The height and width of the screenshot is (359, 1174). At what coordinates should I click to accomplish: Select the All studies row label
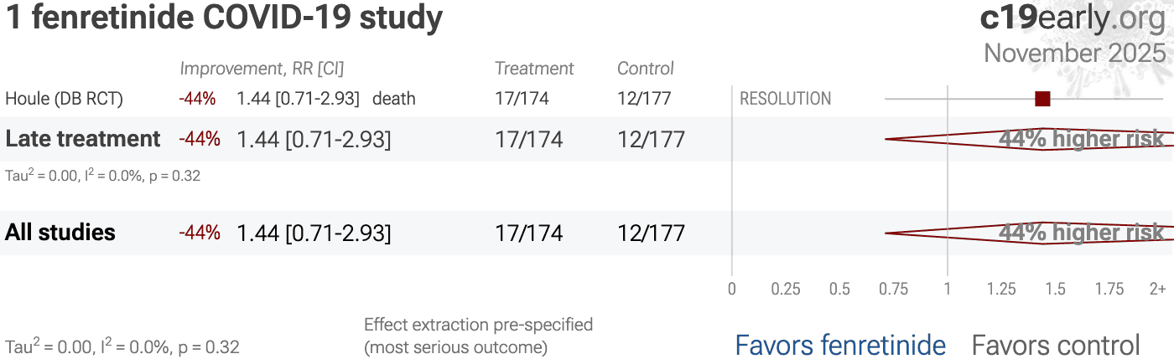60,233
